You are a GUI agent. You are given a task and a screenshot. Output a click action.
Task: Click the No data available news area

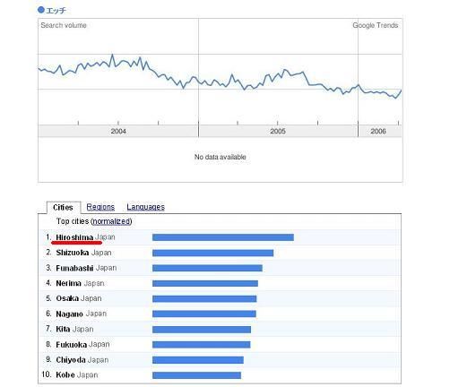pyautogui.click(x=221, y=157)
